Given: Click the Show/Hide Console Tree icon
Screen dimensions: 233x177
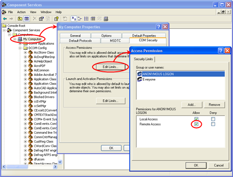Looking at the screenshot, I should [27, 19].
